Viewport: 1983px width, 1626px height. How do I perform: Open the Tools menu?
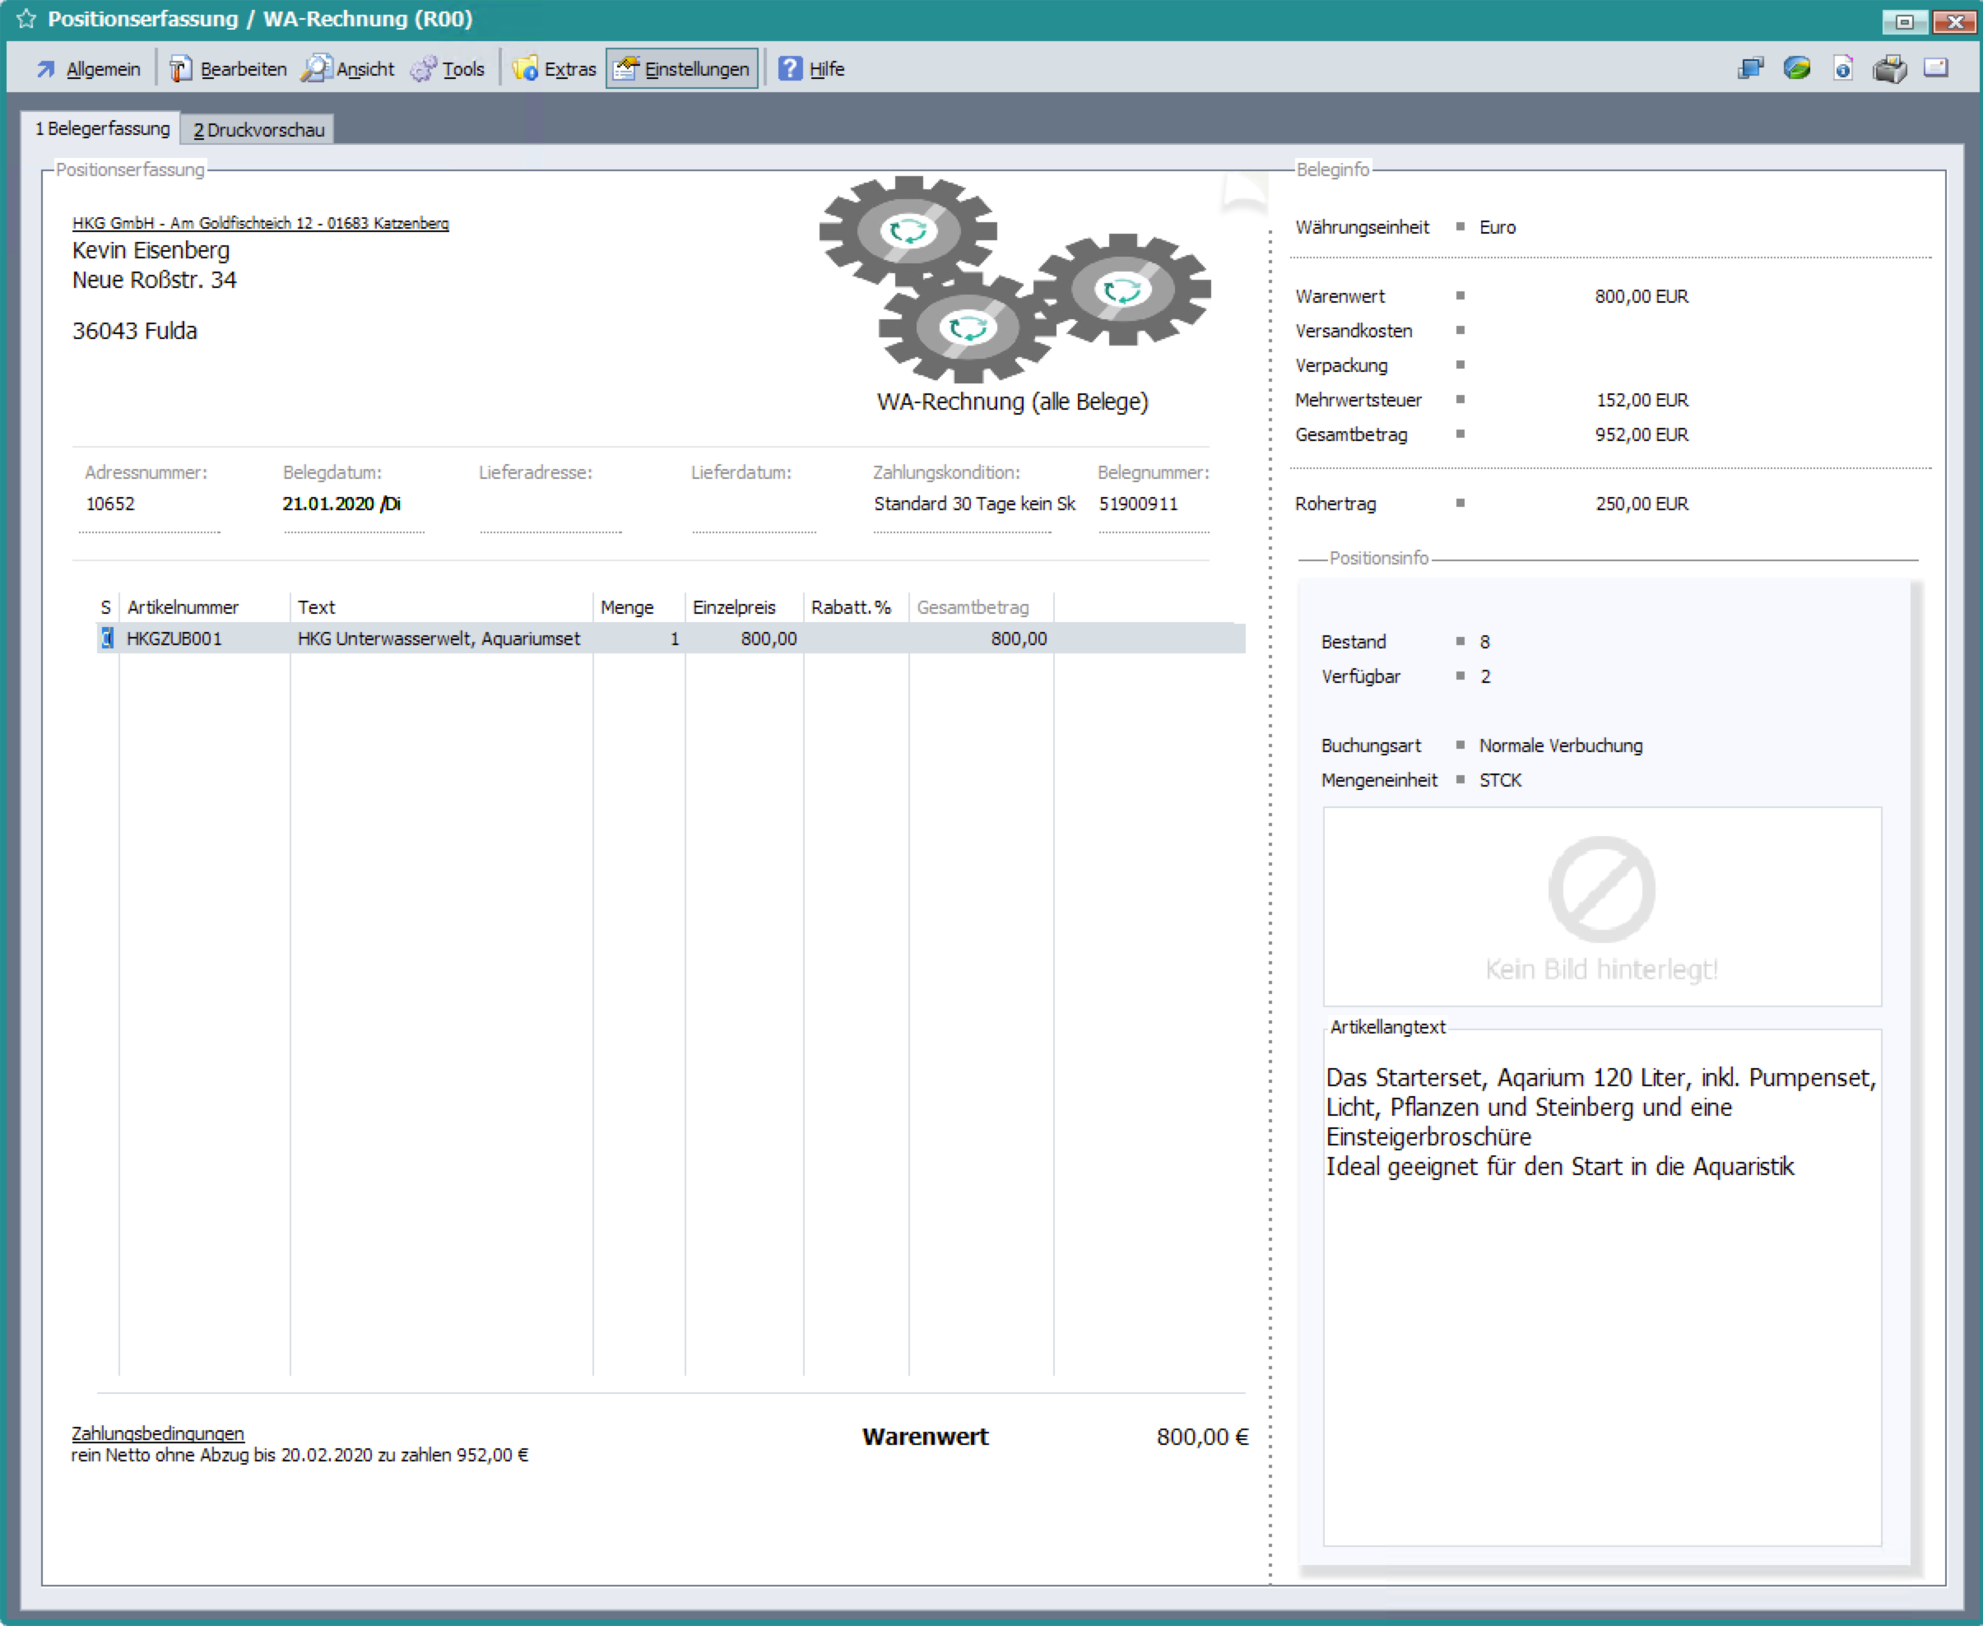click(448, 69)
